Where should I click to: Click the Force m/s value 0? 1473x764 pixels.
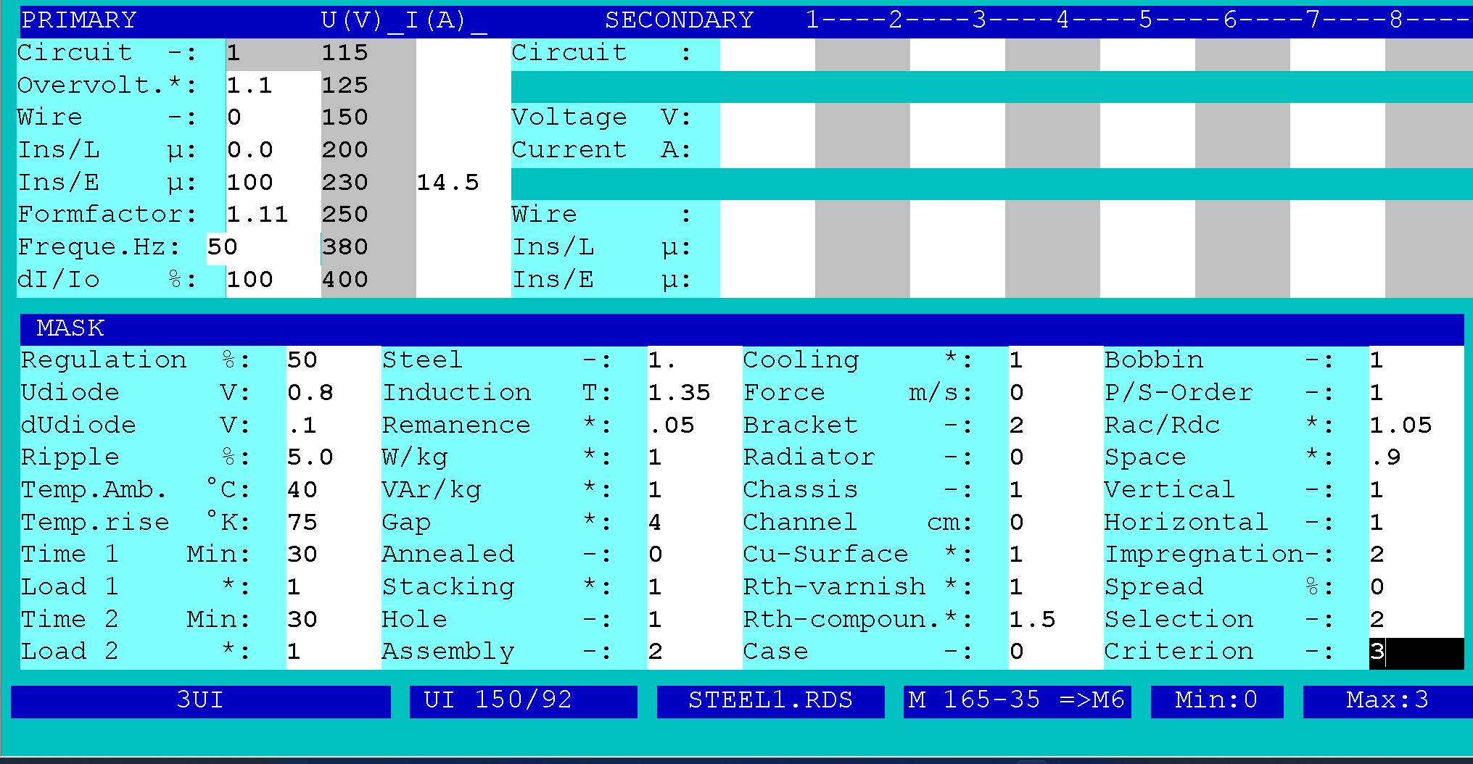[x=1056, y=394]
